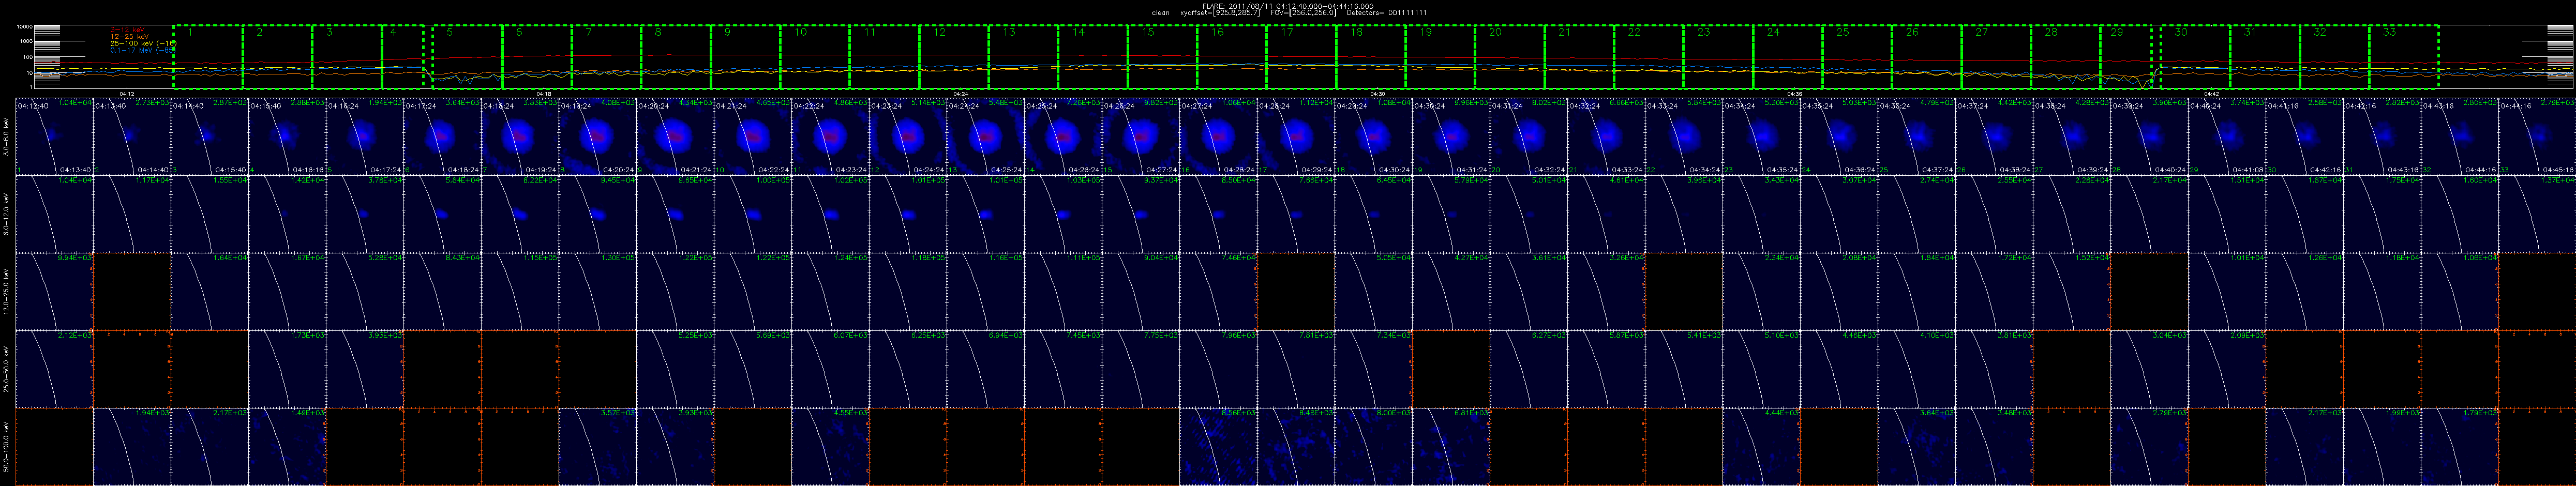The image size is (2576, 486).
Task: Click end time '04:13:40' in first image
Action: coord(75,171)
